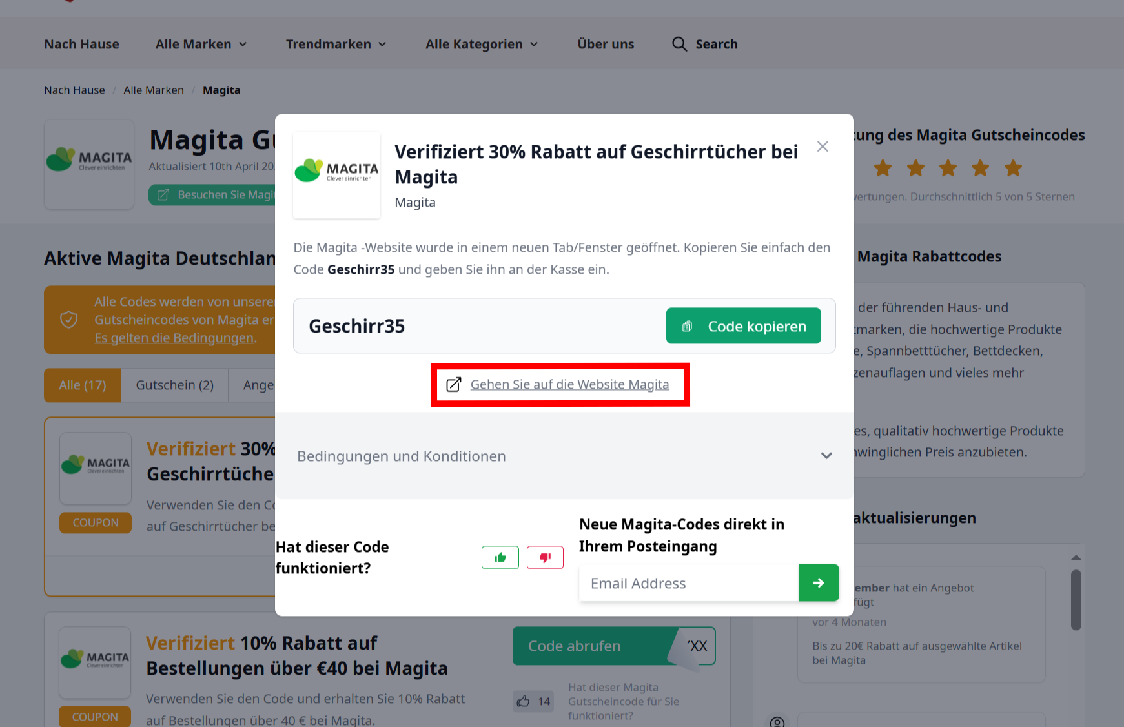1124x727 pixels.
Task: Click the third rating star
Action: 948,169
